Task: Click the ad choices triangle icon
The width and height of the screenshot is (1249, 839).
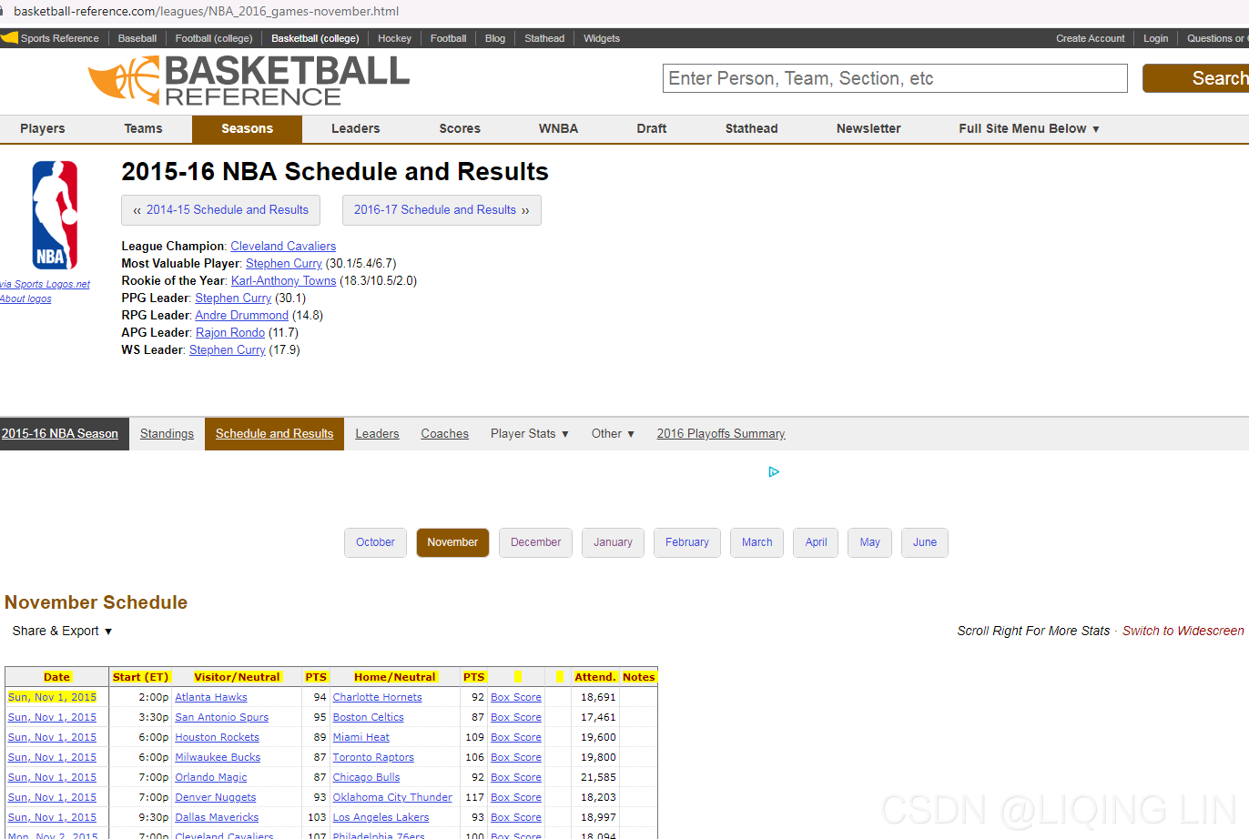Action: 774,471
